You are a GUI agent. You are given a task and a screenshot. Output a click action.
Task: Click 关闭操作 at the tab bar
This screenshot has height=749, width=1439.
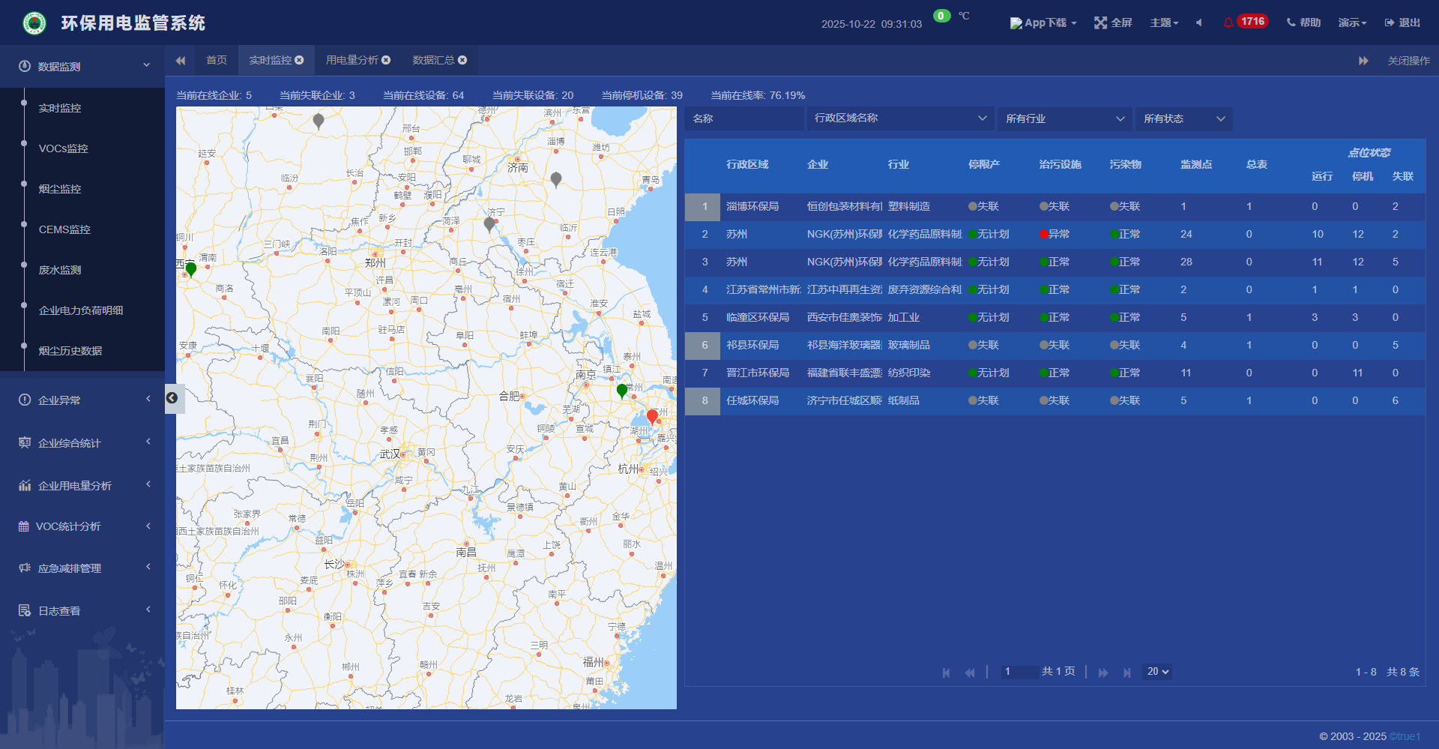point(1408,61)
